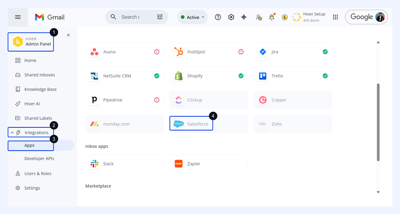This screenshot has height=214, width=400.
Task: Click Hiver Setup progress ring
Action: [296, 17]
